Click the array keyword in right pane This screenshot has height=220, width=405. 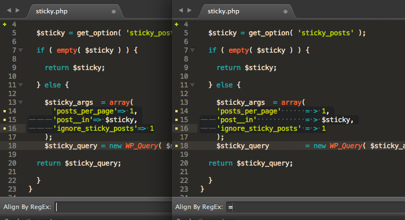point(291,102)
